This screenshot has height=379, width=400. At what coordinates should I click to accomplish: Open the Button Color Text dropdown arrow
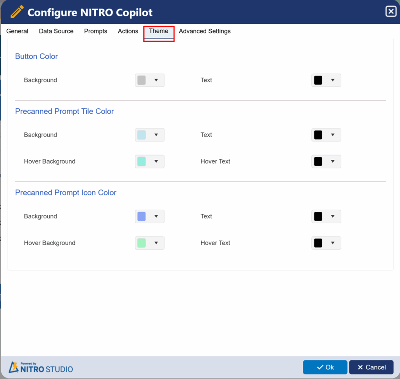(333, 80)
